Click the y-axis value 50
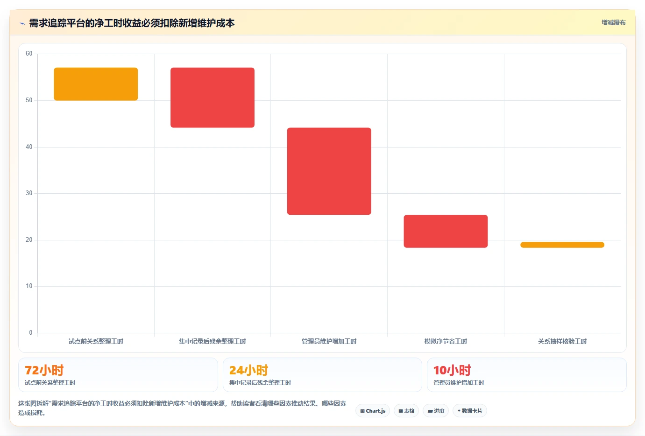This screenshot has height=436, width=645. (x=29, y=100)
